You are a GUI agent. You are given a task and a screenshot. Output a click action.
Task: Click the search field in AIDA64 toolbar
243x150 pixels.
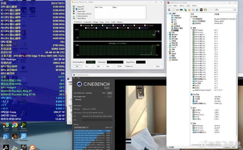pyautogui.click(x=224, y=10)
